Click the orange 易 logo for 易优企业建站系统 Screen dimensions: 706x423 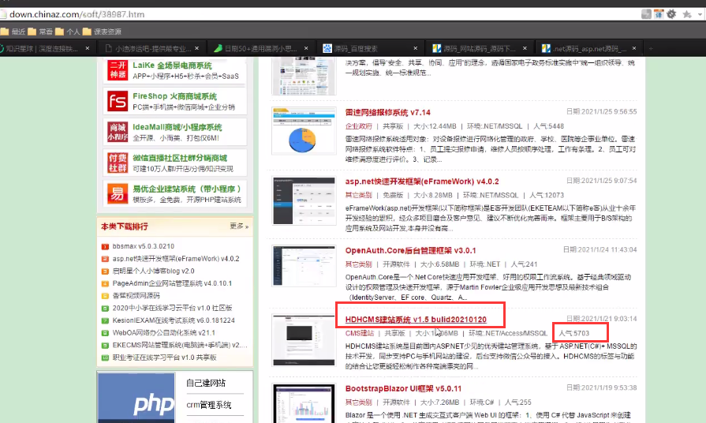point(117,193)
